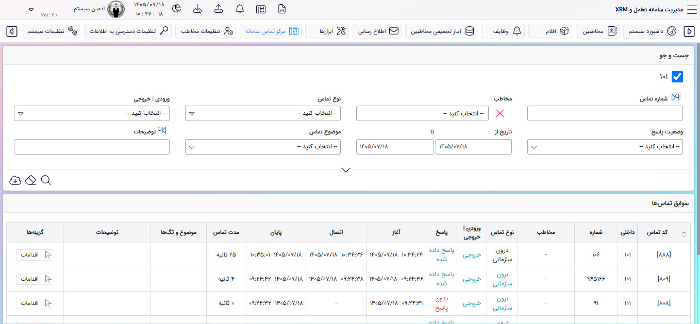Click درون سازمانی in the 888 row
Image resolution: width=700 pixels, height=324 pixels.
pyautogui.click(x=502, y=255)
